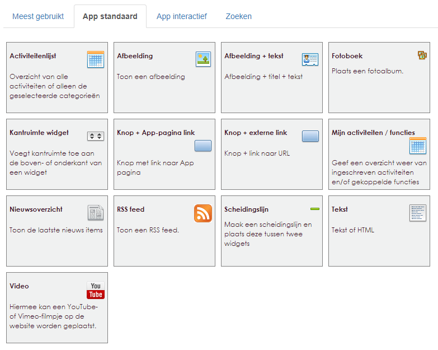Click the green line icon on Scheidingslijn
The height and width of the screenshot is (350, 438).
(315, 209)
